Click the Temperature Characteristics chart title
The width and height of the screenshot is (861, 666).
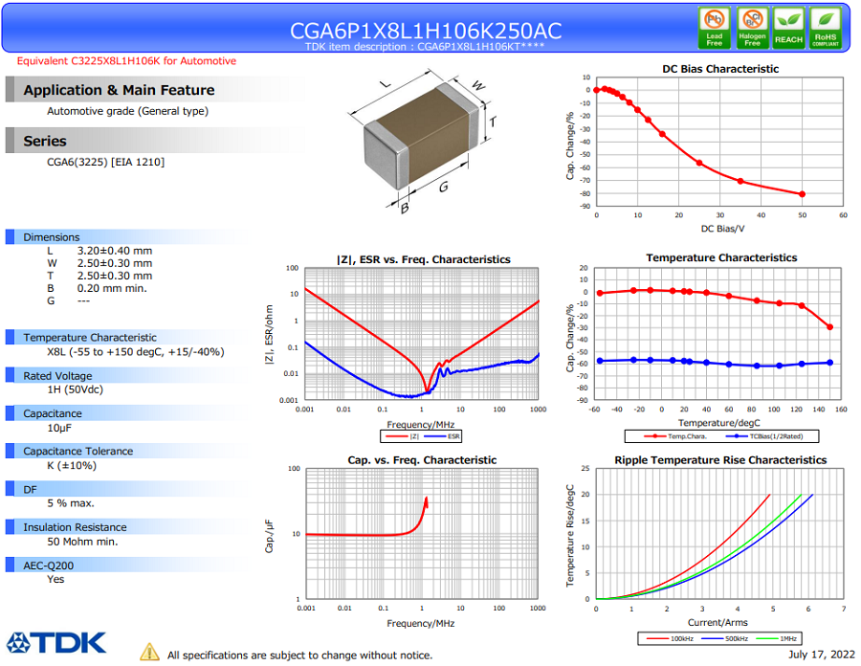(x=721, y=257)
